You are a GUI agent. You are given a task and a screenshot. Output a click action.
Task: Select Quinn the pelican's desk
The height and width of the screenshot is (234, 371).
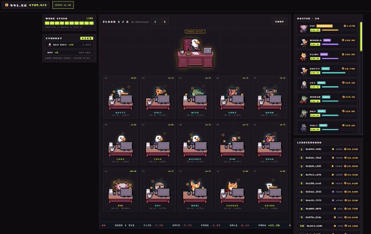[x=270, y=190]
